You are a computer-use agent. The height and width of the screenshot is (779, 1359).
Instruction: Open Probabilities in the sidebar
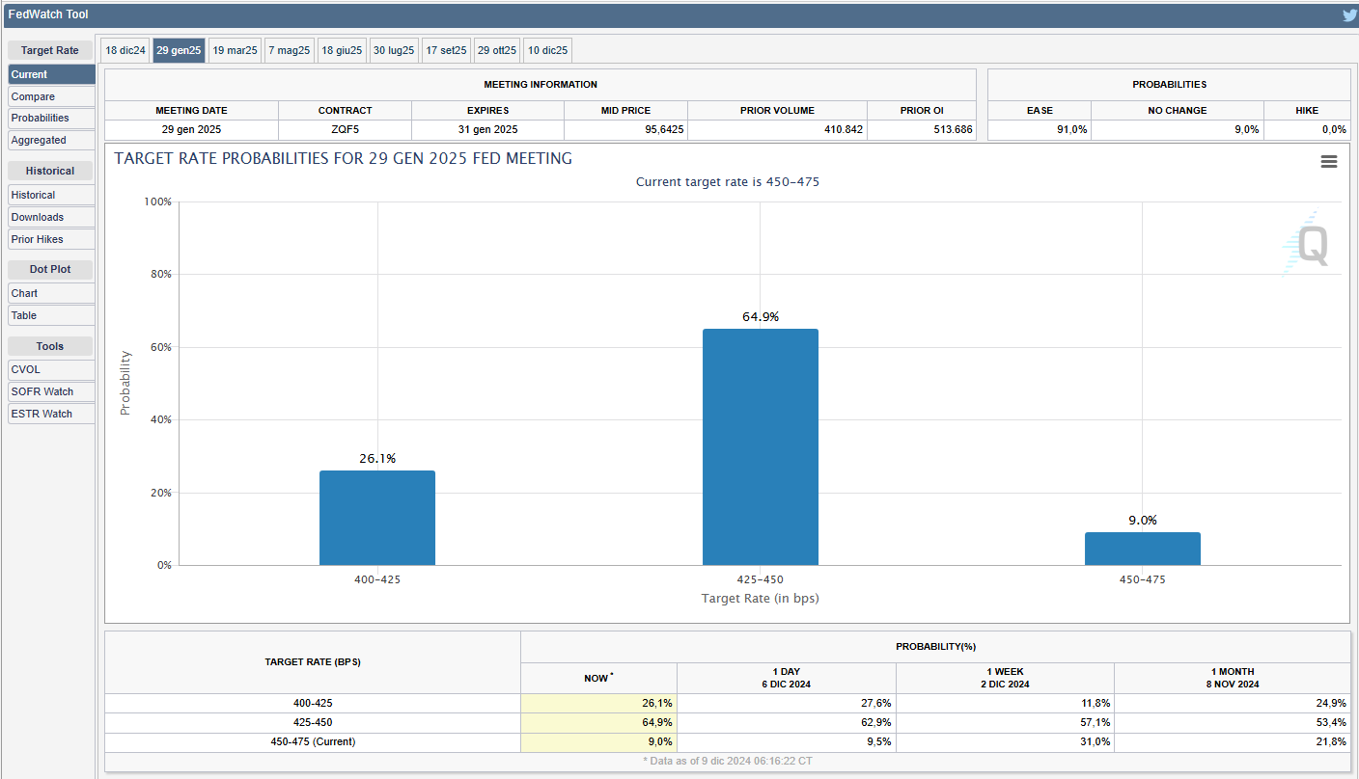52,118
